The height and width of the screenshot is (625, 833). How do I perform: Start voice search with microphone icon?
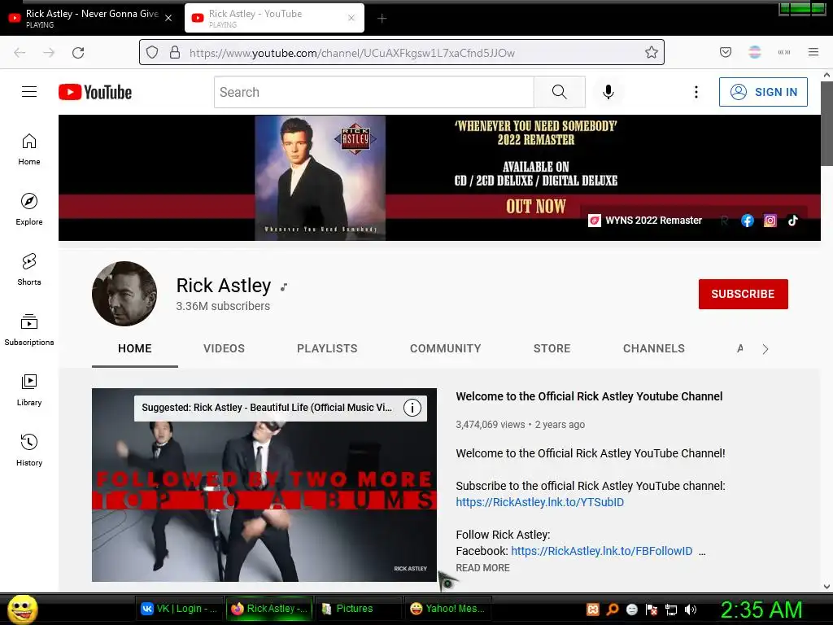click(x=608, y=92)
